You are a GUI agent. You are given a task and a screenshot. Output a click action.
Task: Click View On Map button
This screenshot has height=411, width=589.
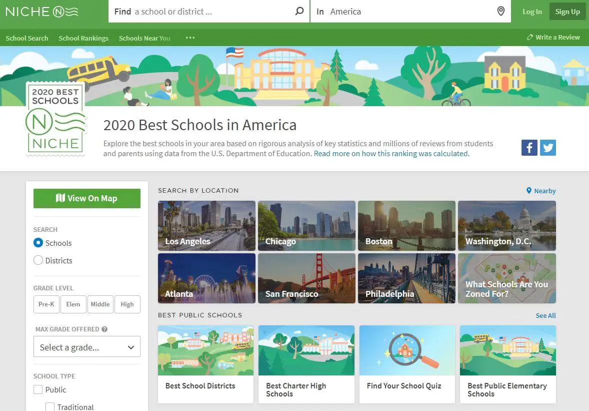pos(87,198)
